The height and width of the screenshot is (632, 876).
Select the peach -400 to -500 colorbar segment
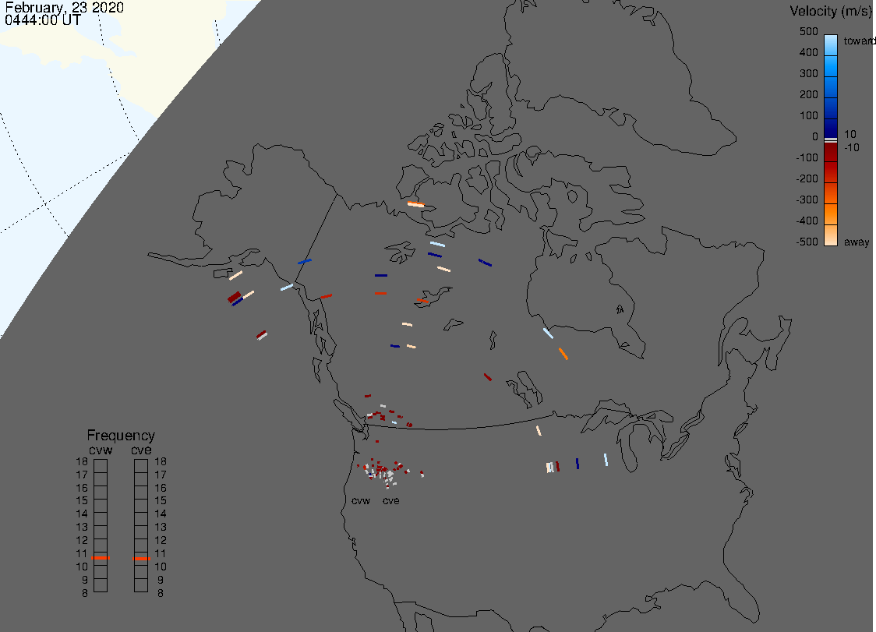click(x=831, y=235)
